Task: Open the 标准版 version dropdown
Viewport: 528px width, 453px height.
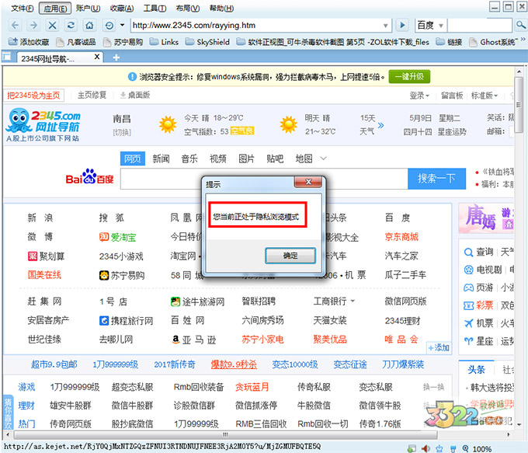Action: [485, 96]
